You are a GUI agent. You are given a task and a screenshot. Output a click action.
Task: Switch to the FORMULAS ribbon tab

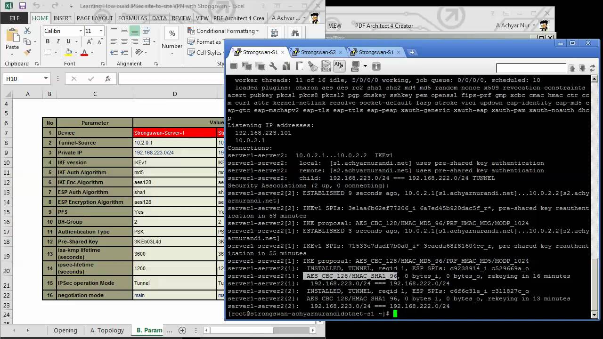pos(132,18)
